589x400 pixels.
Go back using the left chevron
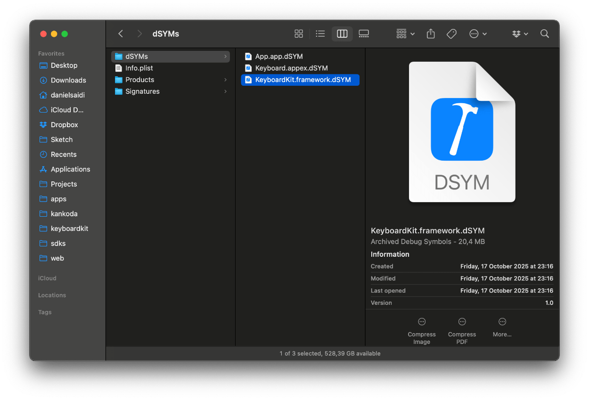(x=121, y=34)
